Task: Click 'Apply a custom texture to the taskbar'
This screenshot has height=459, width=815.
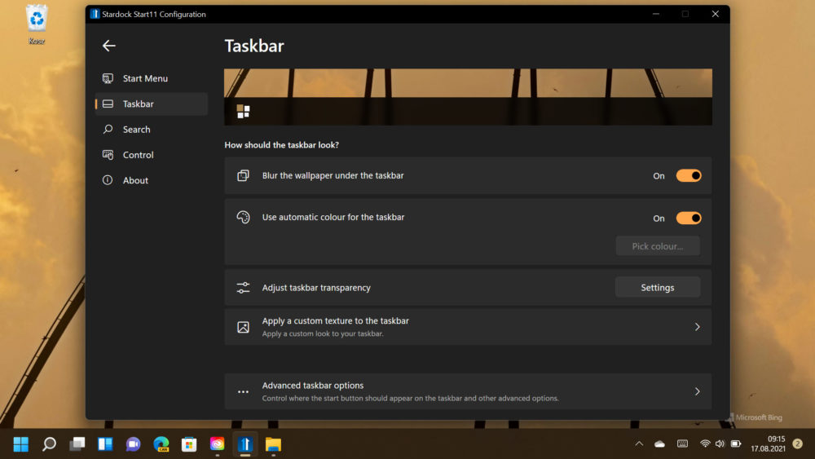Action: click(335, 321)
